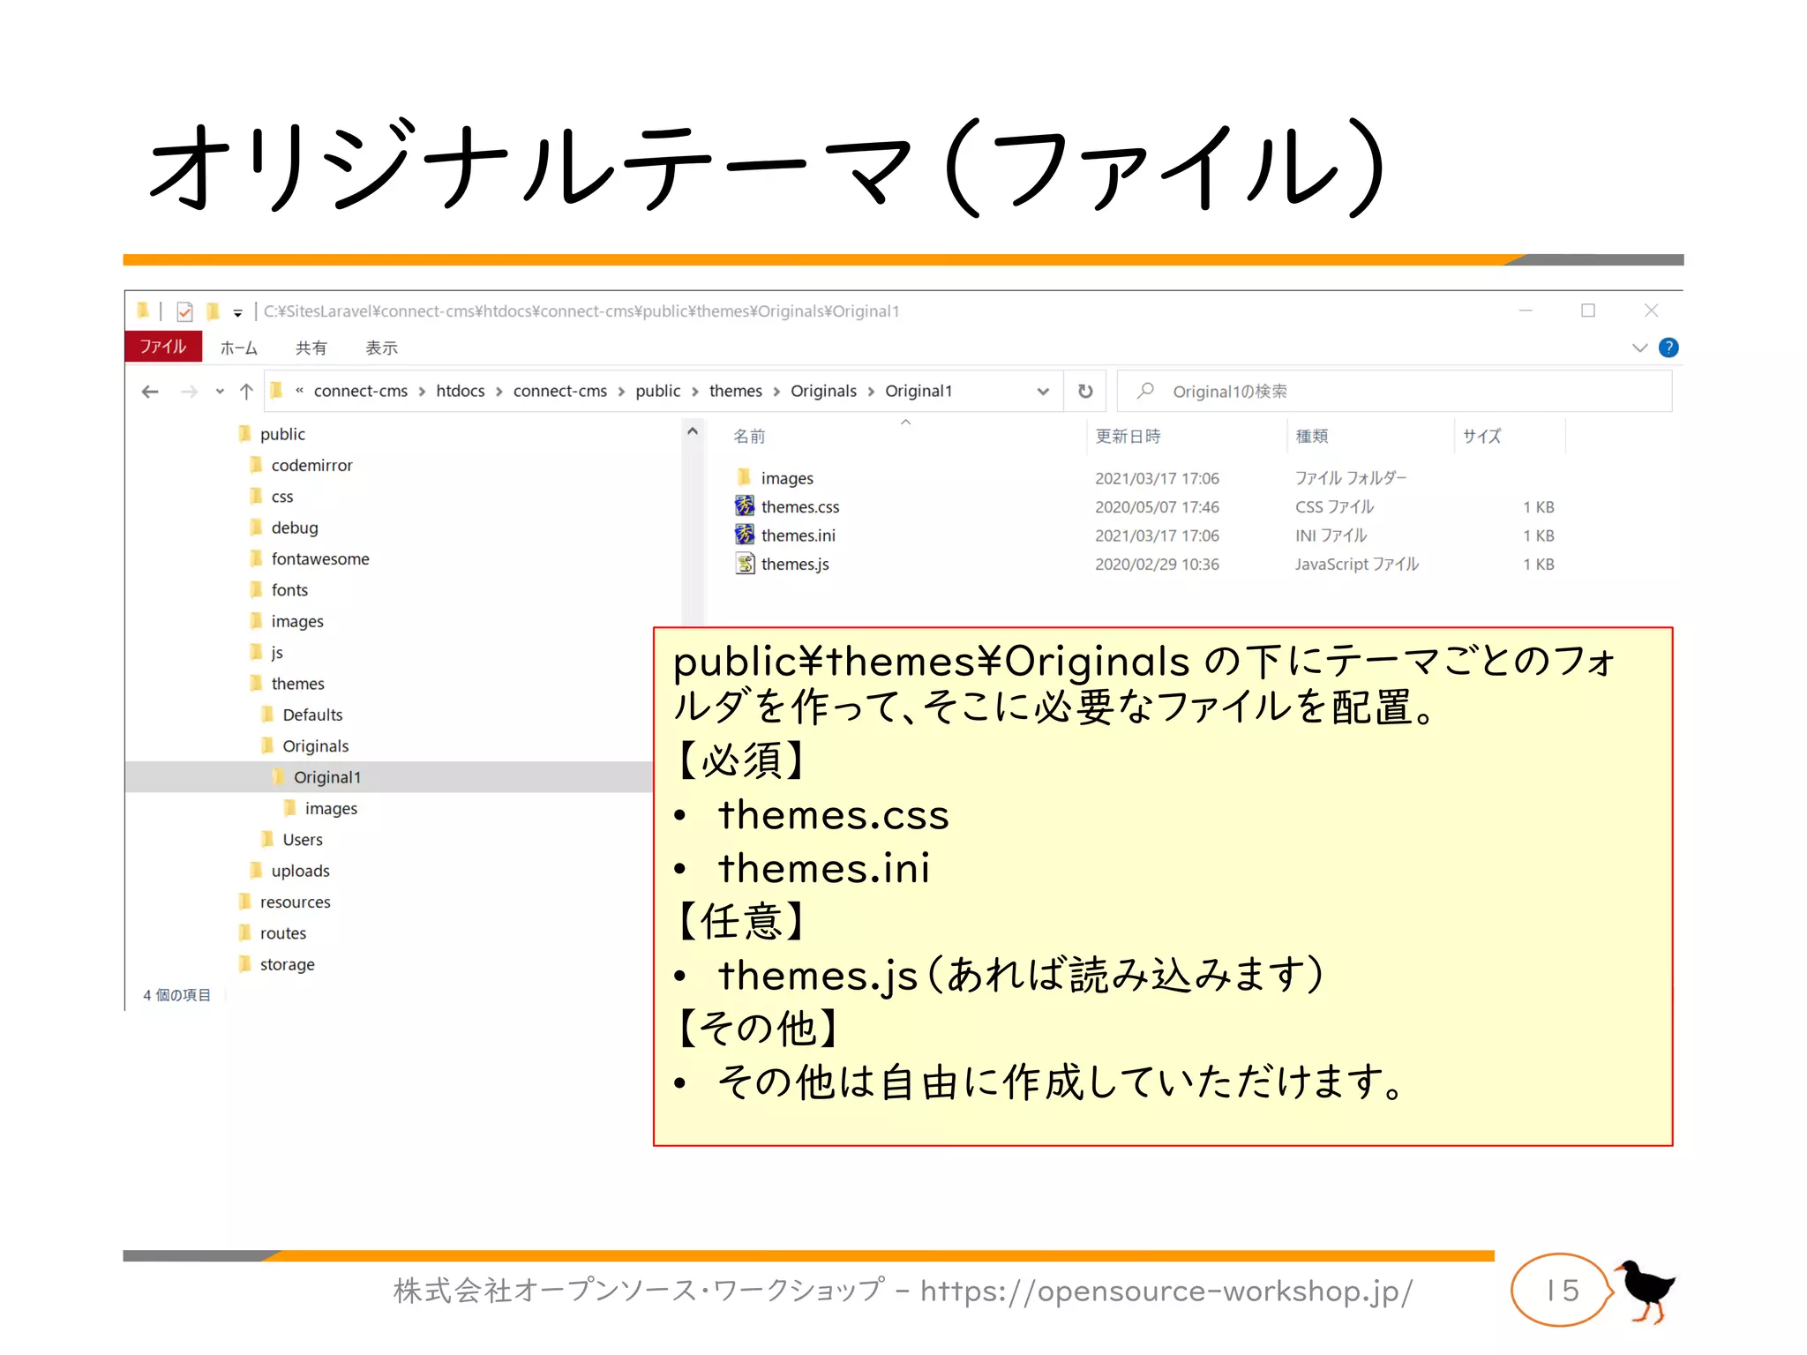Click the 2021/03/17 17:06 date of themes.ini
Viewport: 1807px width, 1355px height.
tap(1157, 535)
